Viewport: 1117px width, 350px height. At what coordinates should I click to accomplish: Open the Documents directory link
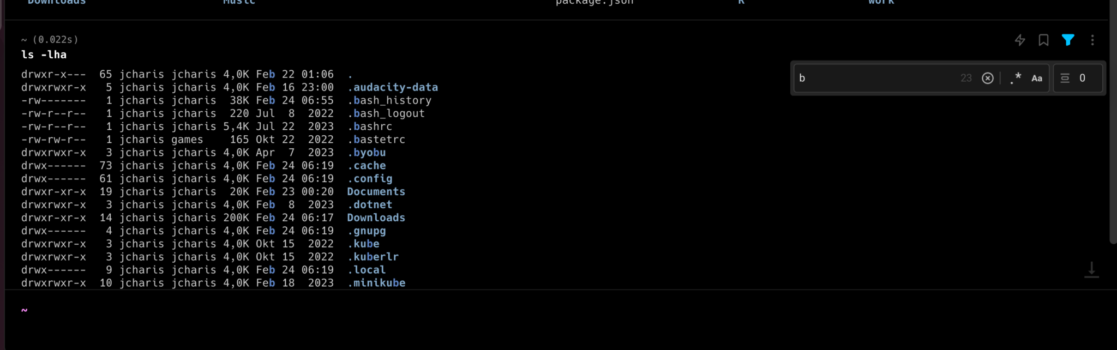376,192
